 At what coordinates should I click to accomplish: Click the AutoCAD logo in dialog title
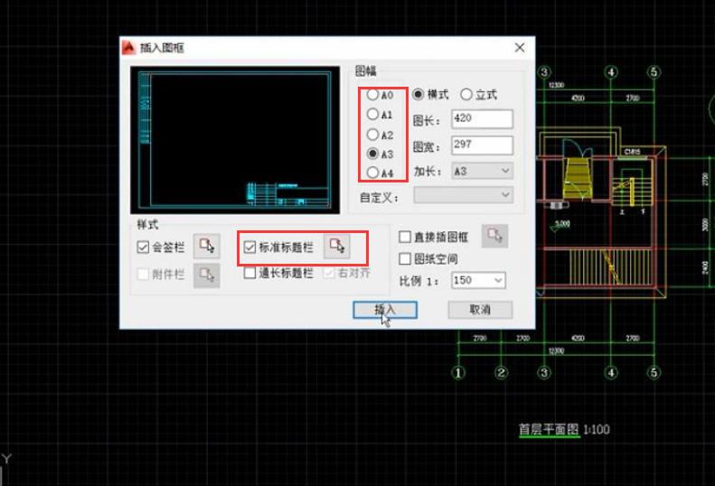point(129,47)
